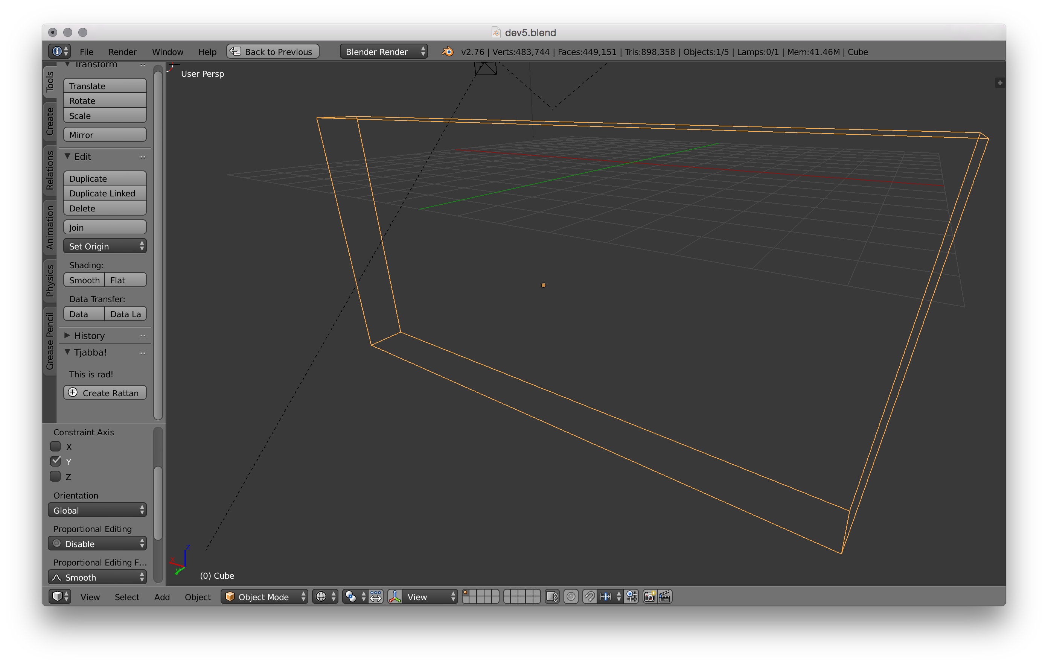Open the Proportional Editing Disable dropdown
This screenshot has height=666, width=1048.
coord(97,543)
